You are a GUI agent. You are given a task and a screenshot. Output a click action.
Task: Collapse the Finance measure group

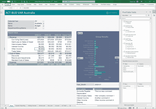click(x=123, y=30)
